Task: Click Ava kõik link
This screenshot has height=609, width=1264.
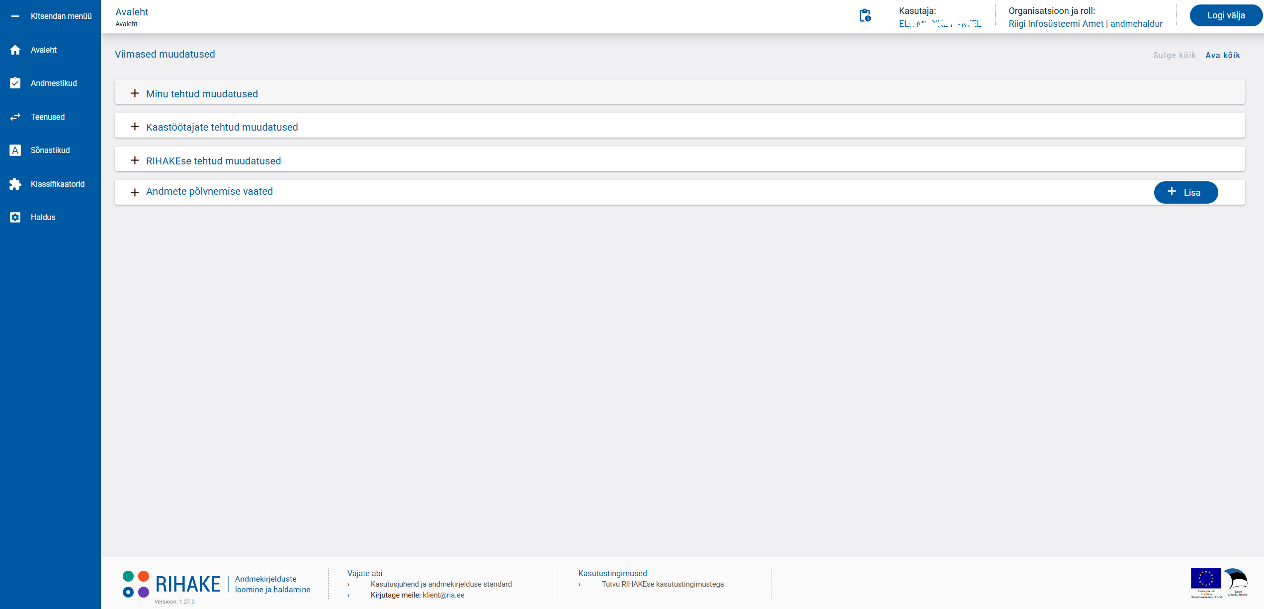Action: click(1222, 55)
